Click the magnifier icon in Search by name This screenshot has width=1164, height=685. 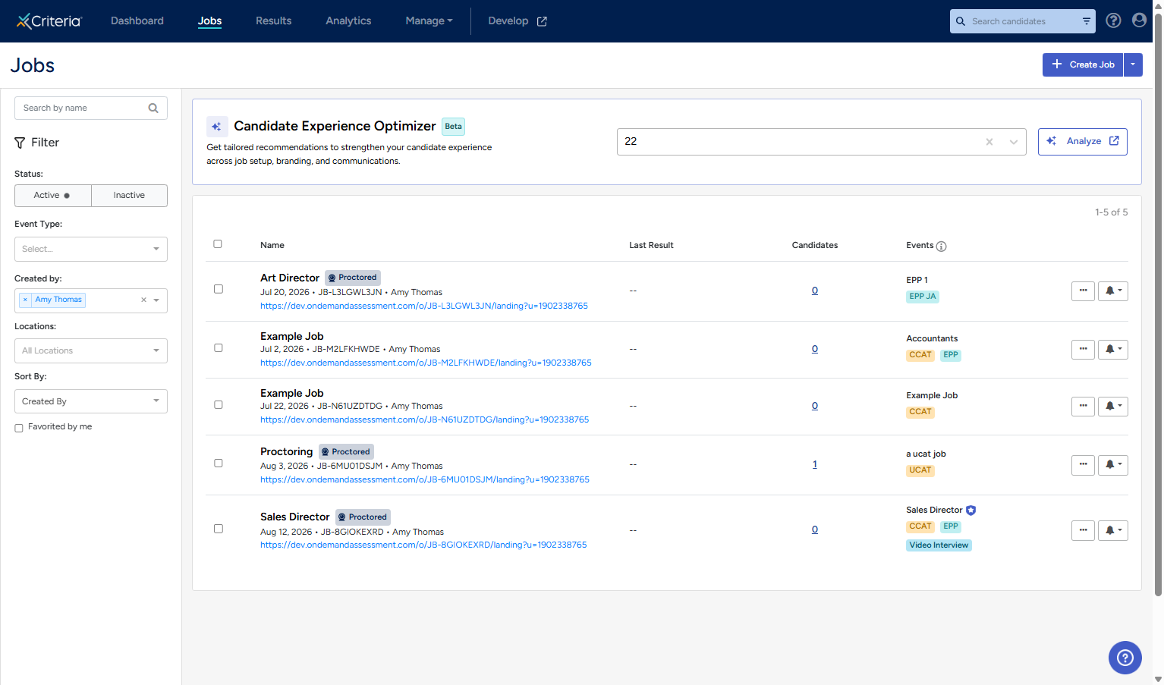[153, 108]
